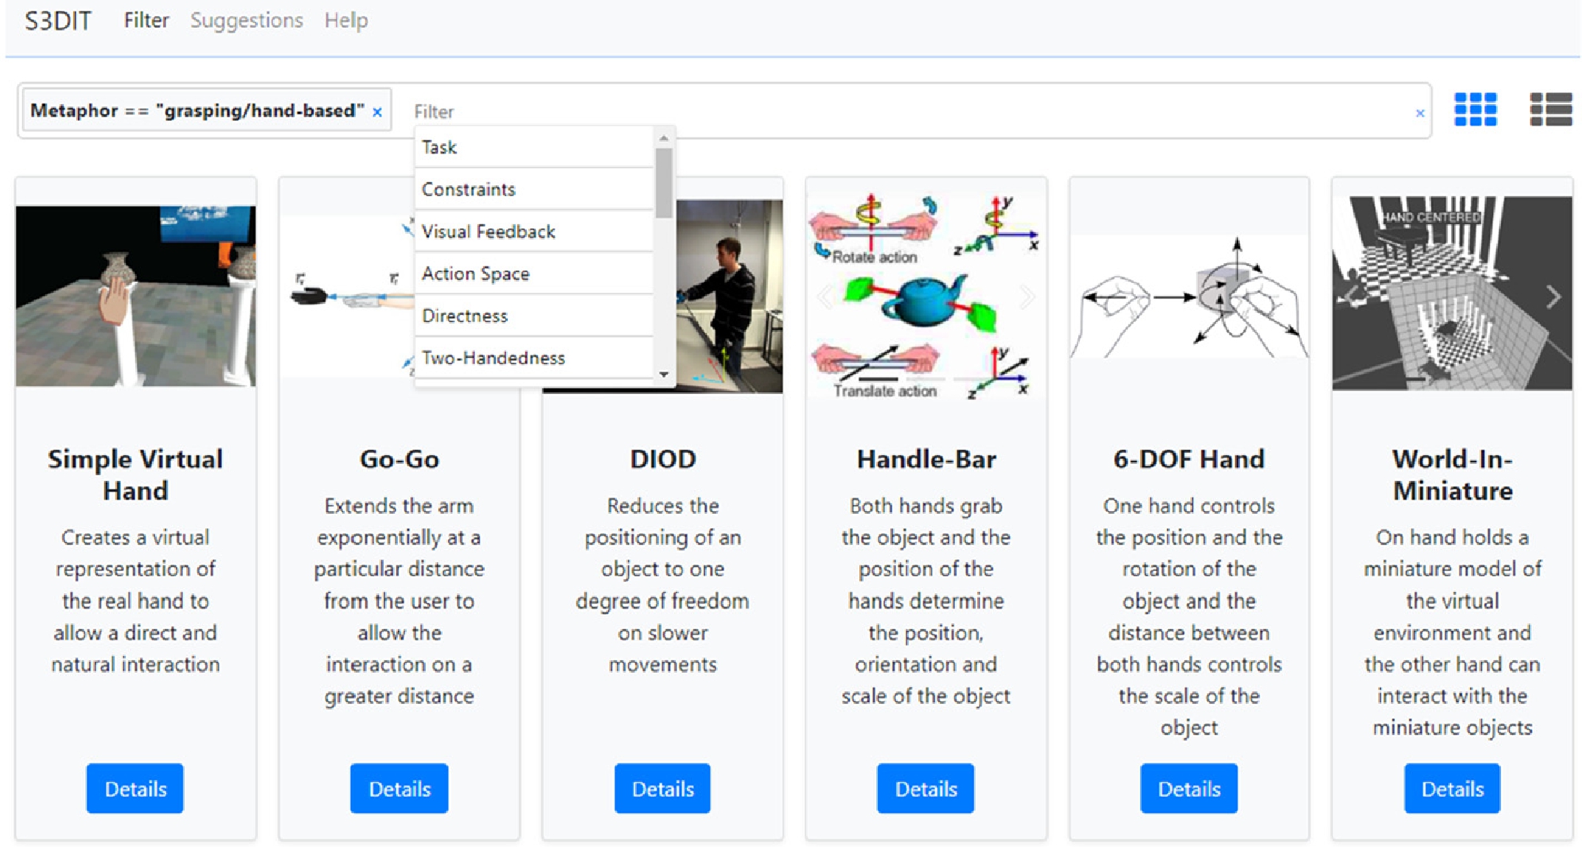This screenshot has width=1582, height=847.
Task: Show next image on the Handle-Bar card
Action: point(1027,296)
